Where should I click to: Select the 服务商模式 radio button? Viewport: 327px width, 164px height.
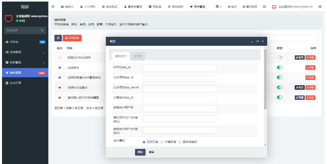[180, 142]
